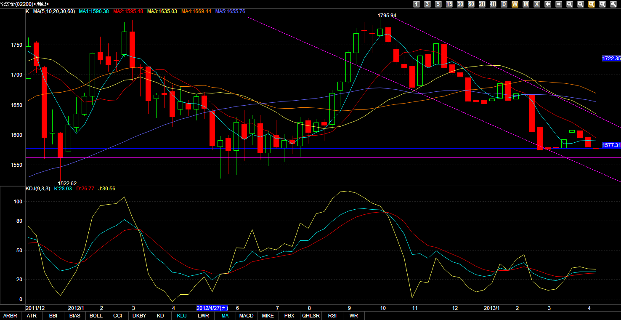Click the MA5:1655.76 value label
621x320 pixels.
230,11
